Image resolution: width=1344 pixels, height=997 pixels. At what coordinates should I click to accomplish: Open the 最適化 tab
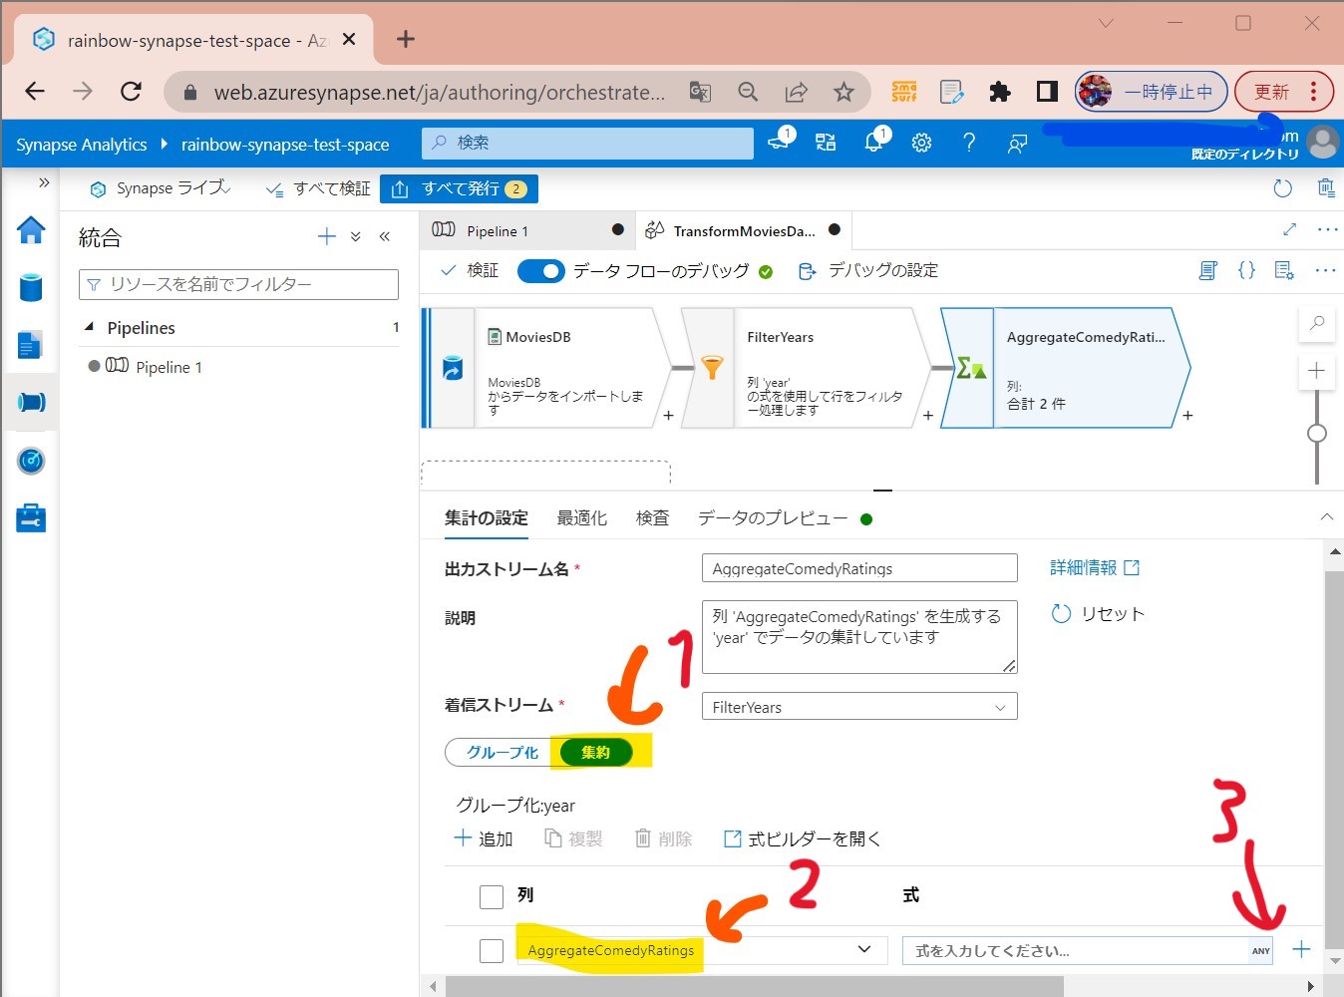[x=581, y=518]
